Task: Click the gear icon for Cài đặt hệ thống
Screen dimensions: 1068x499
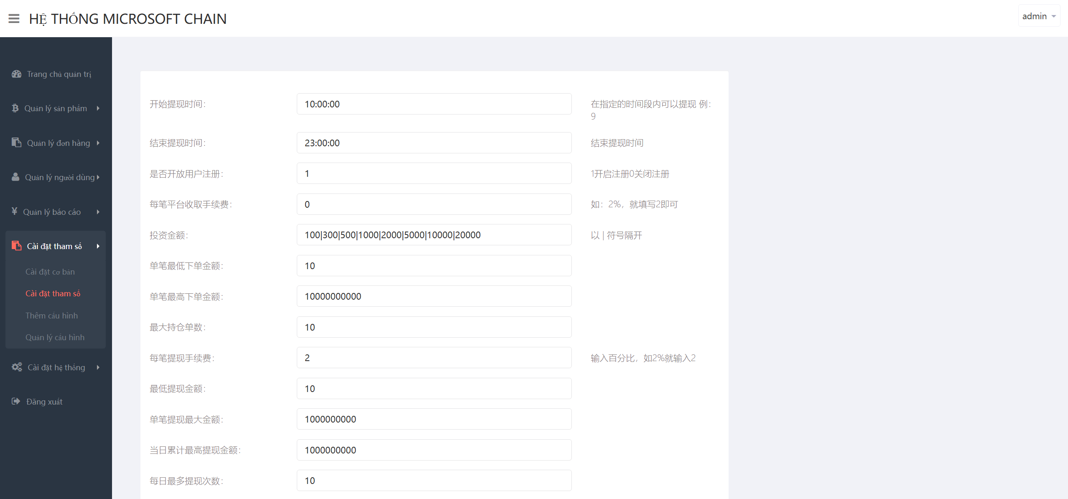Action: point(17,367)
